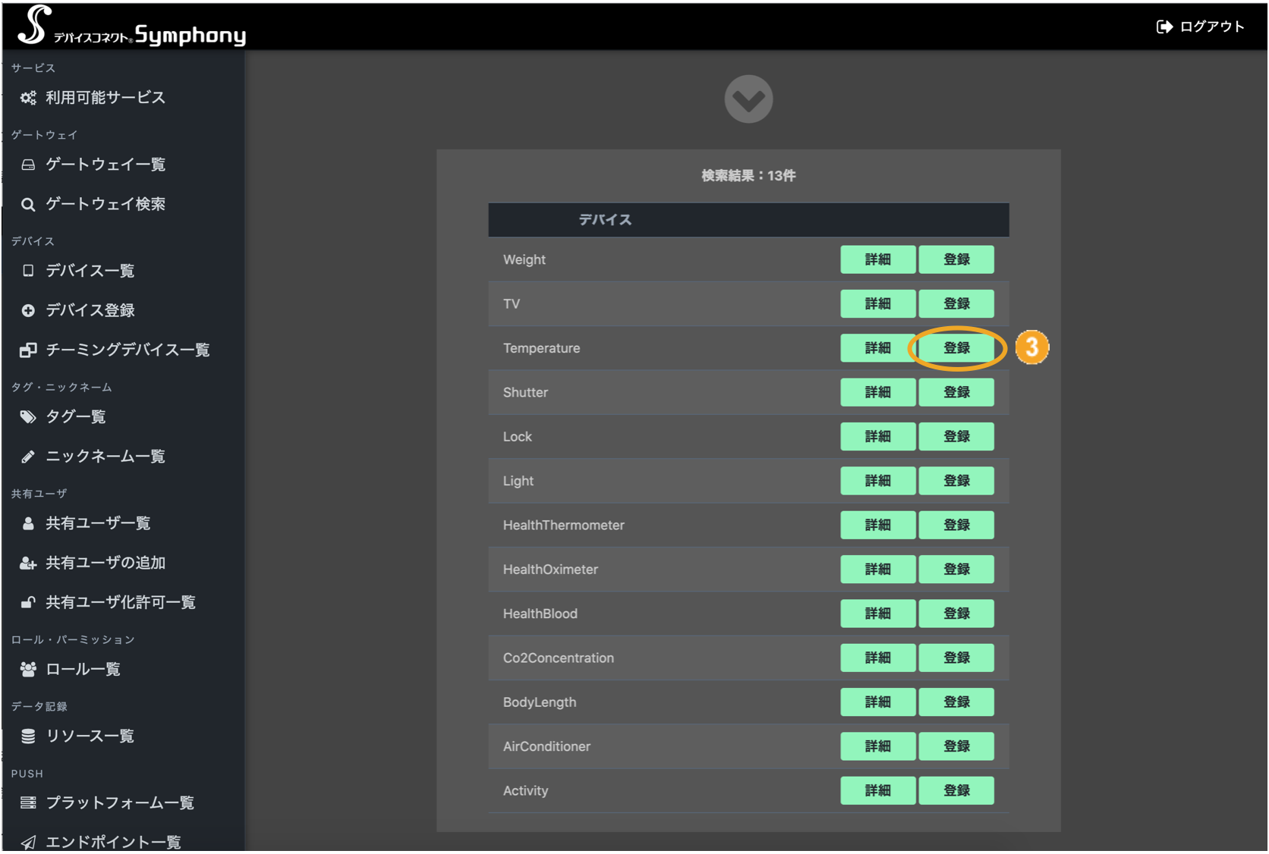The height and width of the screenshot is (854, 1269).
Task: Click the logout arrow icon
Action: click(1164, 27)
